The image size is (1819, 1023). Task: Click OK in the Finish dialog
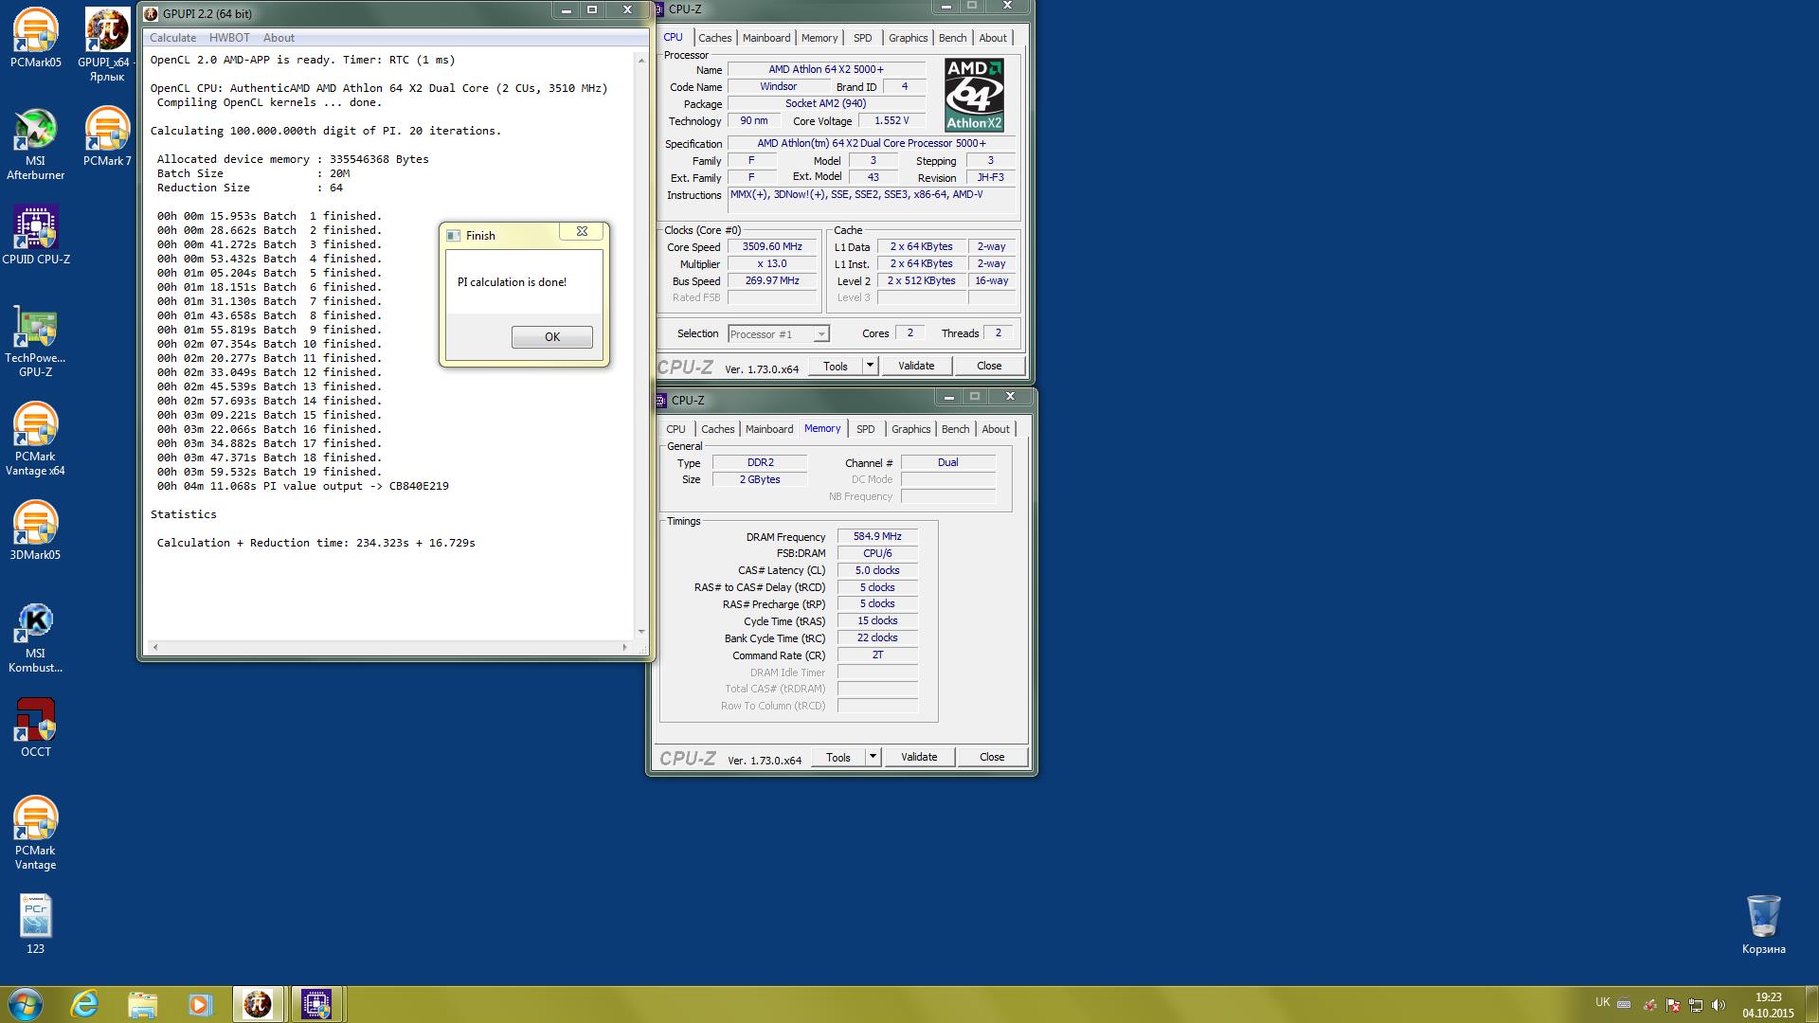pyautogui.click(x=552, y=337)
